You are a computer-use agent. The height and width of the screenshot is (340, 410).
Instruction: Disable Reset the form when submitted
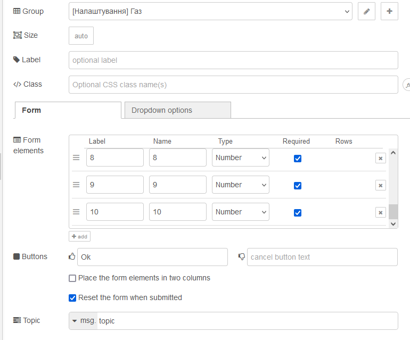72,298
